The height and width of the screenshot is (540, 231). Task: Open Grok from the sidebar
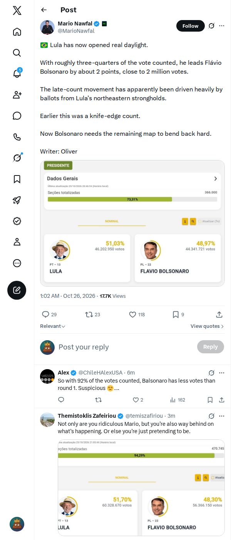[17, 158]
